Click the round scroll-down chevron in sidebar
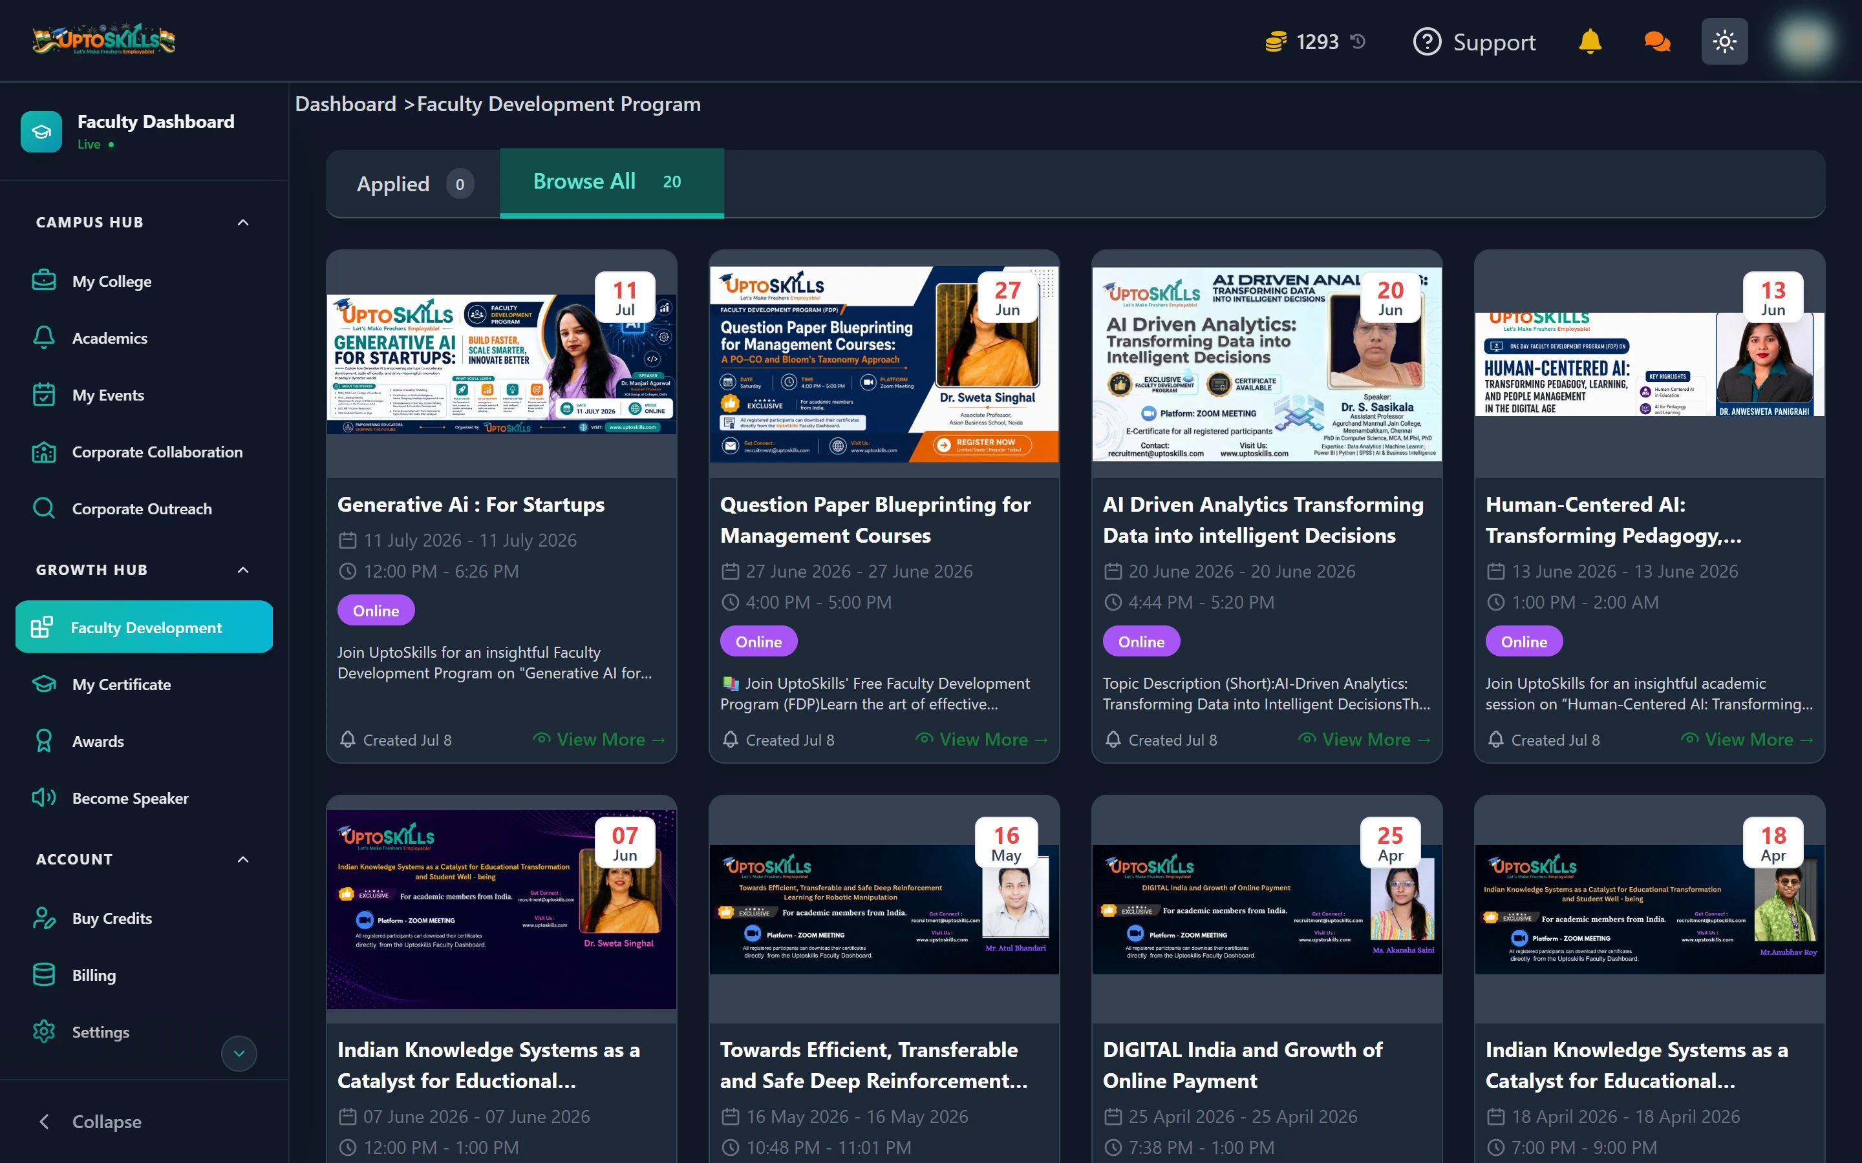The image size is (1862, 1163). click(x=239, y=1054)
